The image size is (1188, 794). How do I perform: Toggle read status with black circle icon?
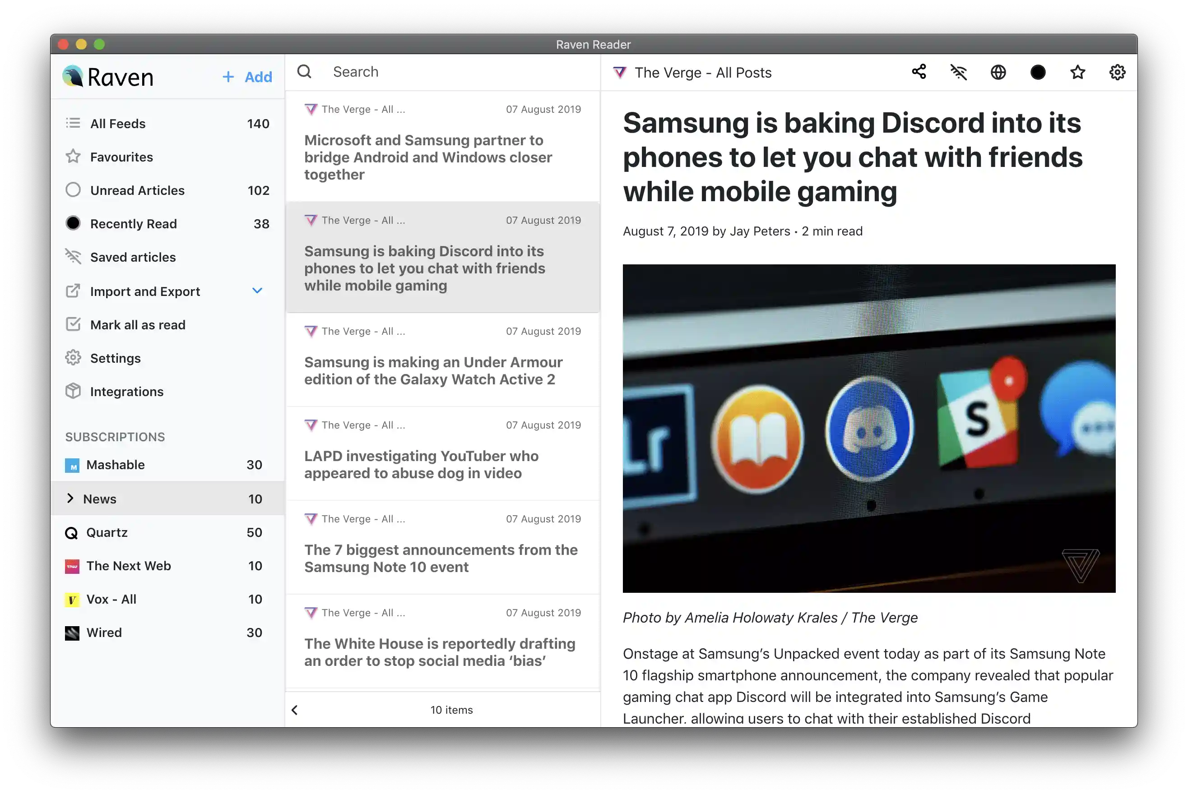(x=1038, y=73)
